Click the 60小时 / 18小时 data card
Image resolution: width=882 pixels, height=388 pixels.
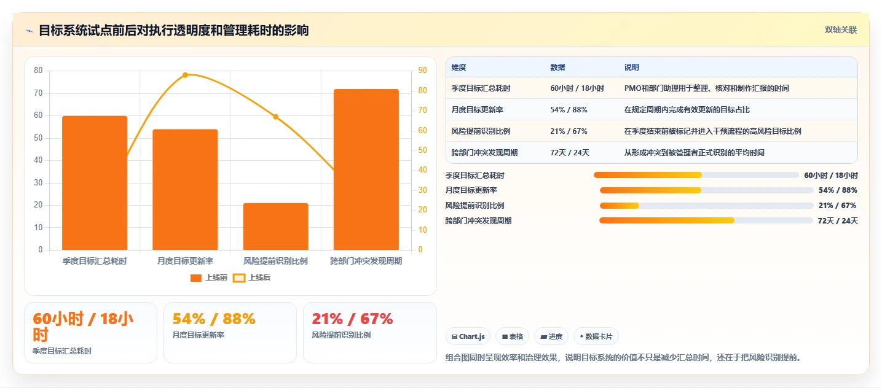tap(90, 333)
